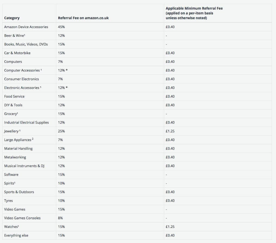Click the Referral Fee on amazon.co.uk header
The width and height of the screenshot is (276, 243).
(83, 18)
